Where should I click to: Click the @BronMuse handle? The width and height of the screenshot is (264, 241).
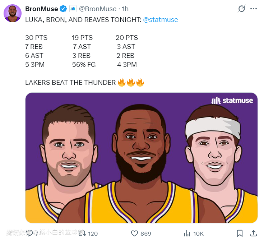click(x=98, y=9)
